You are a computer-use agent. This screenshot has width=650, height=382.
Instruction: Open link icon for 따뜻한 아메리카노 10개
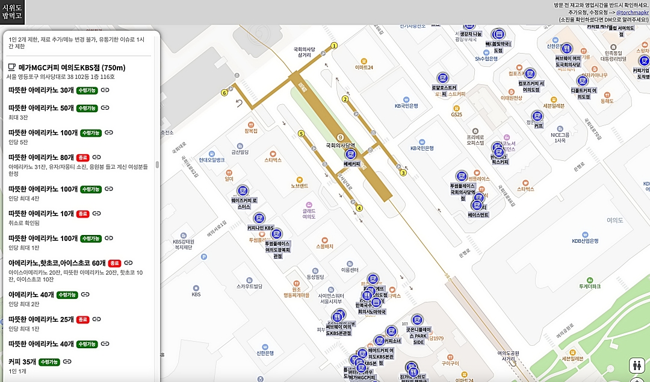point(96,213)
